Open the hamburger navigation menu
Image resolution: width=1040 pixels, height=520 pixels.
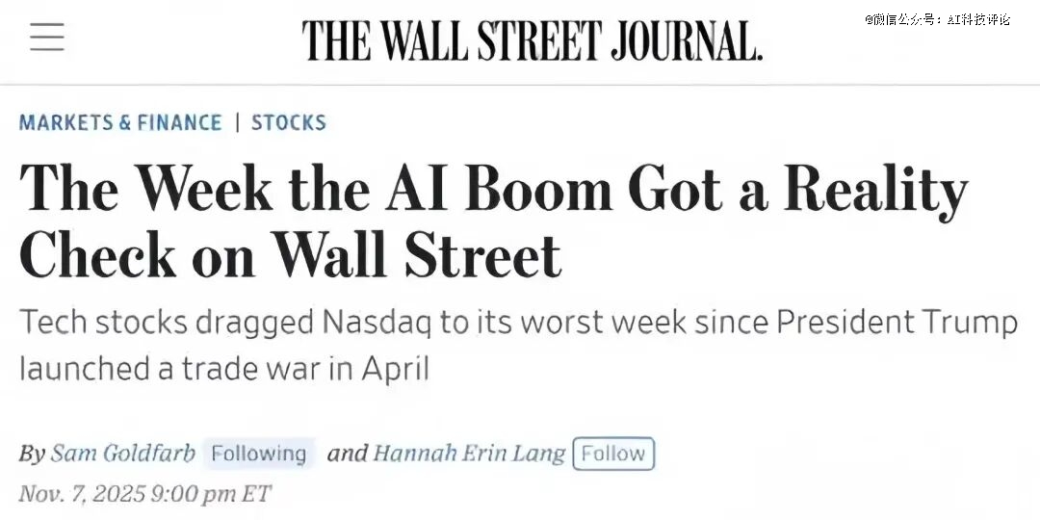47,37
